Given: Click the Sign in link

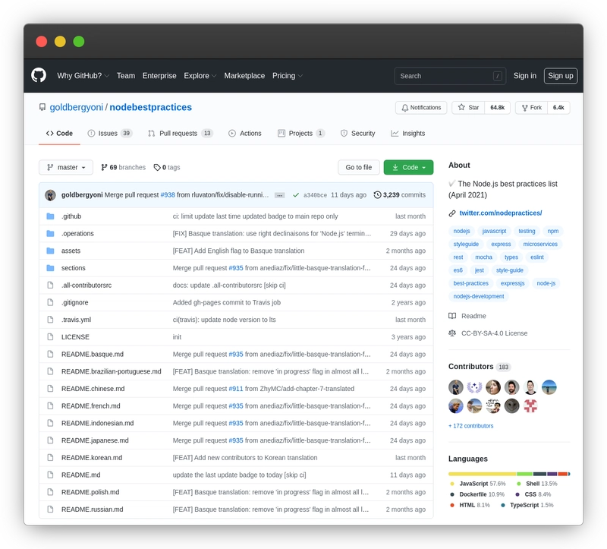Looking at the screenshot, I should [x=525, y=75].
